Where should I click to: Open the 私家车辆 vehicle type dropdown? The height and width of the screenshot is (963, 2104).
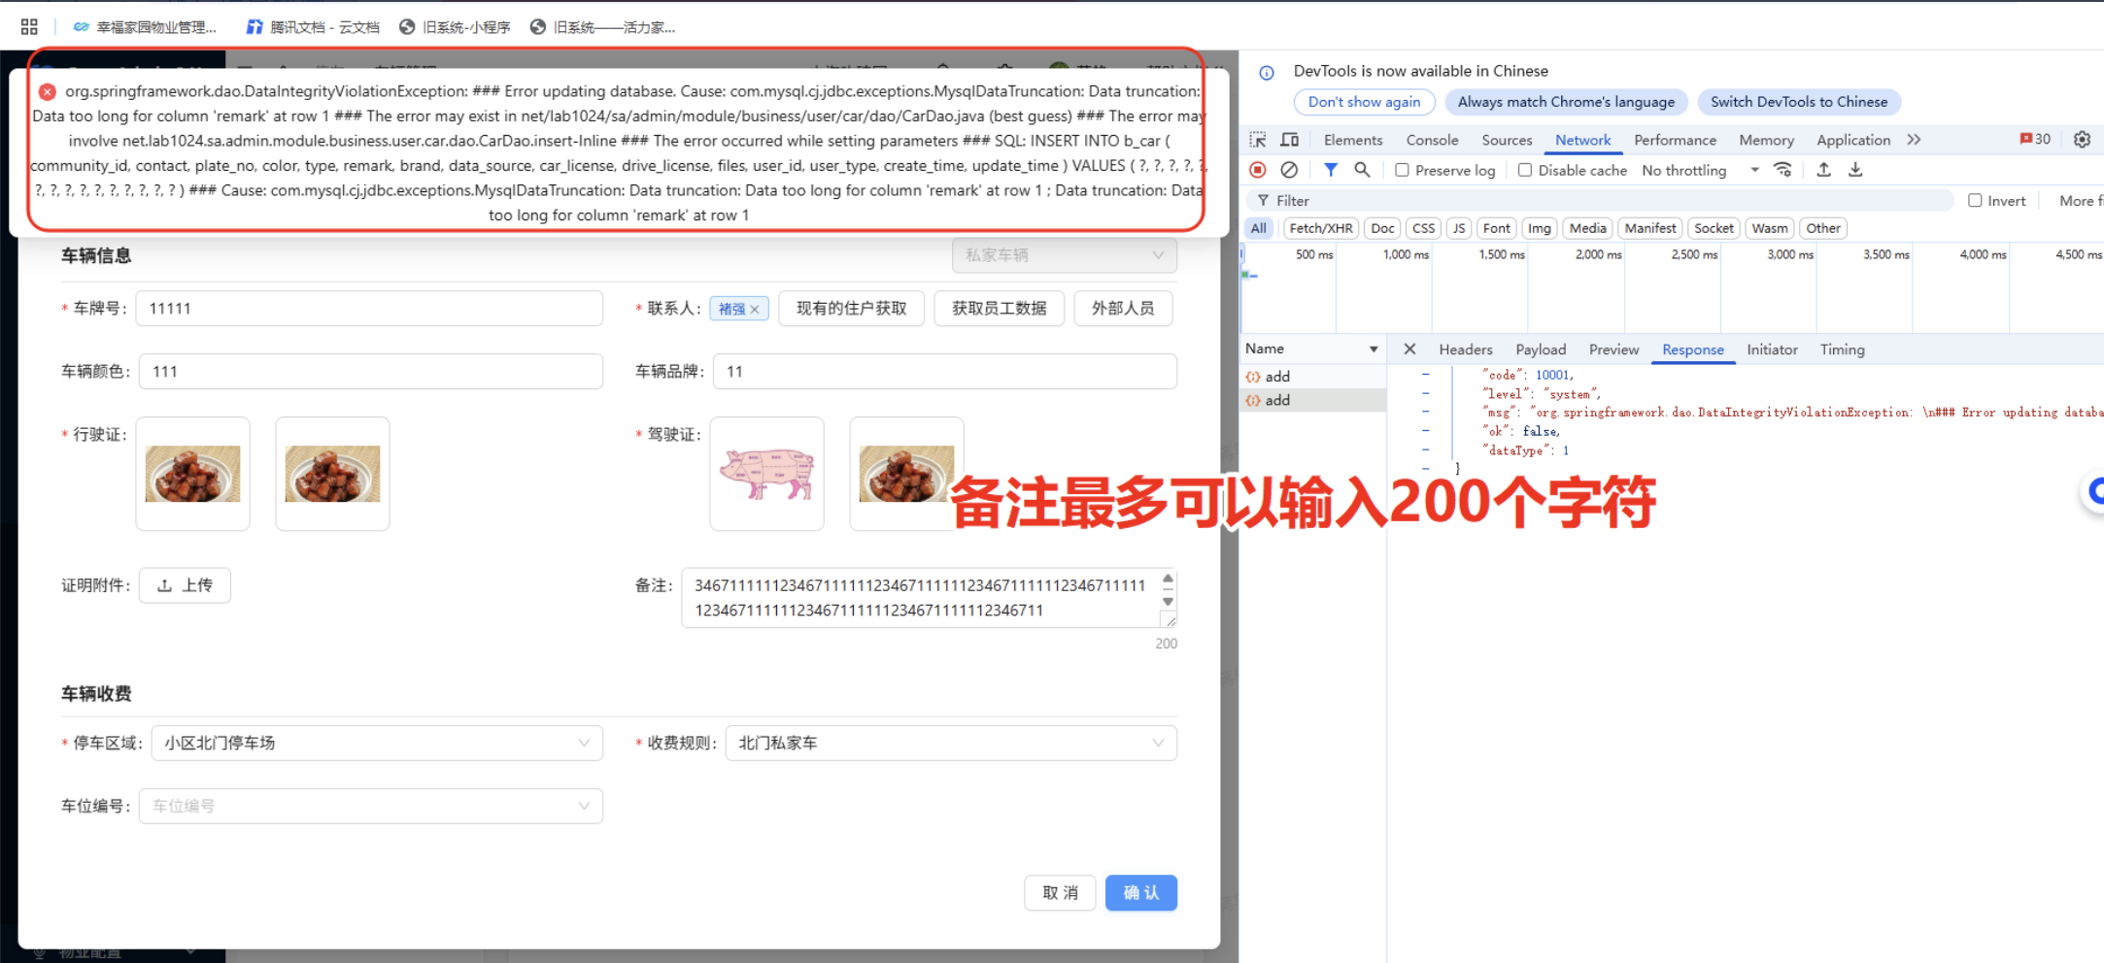tap(1064, 254)
